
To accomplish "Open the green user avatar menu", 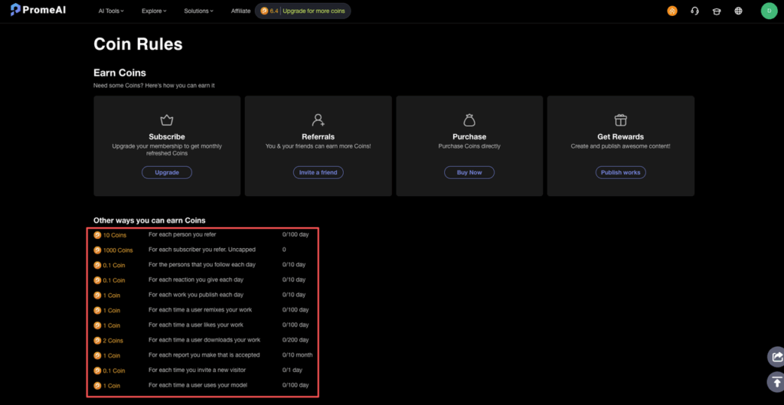I will [x=769, y=11].
